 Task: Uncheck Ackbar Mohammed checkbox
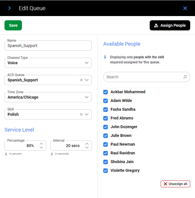coord(106,92)
